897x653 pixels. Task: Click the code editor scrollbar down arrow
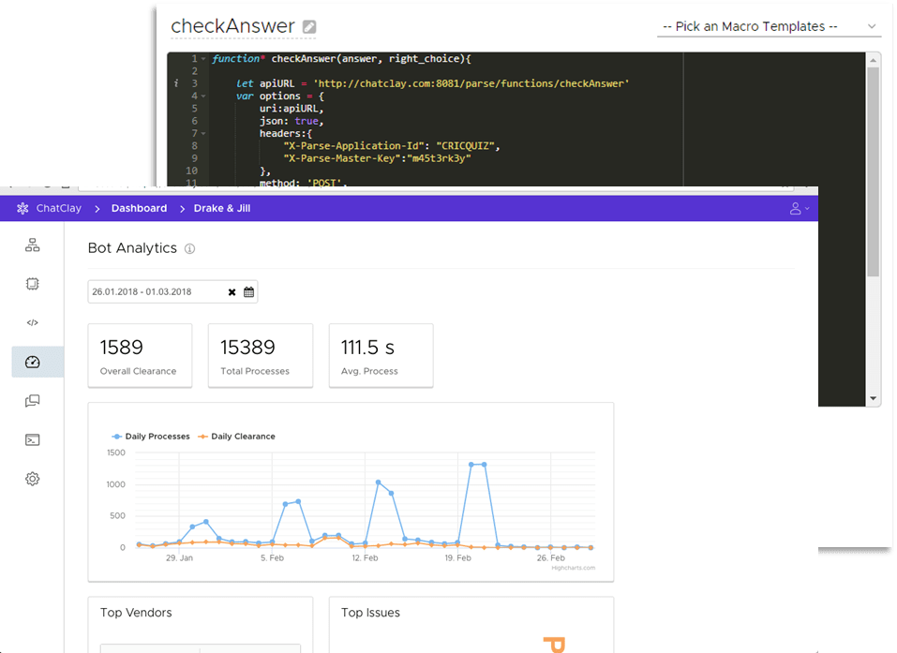point(873,398)
